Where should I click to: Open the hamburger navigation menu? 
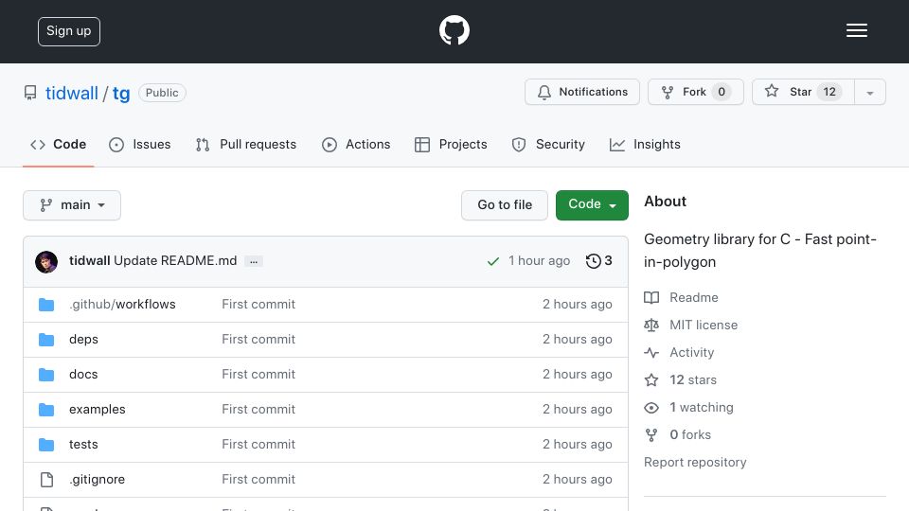pyautogui.click(x=856, y=30)
